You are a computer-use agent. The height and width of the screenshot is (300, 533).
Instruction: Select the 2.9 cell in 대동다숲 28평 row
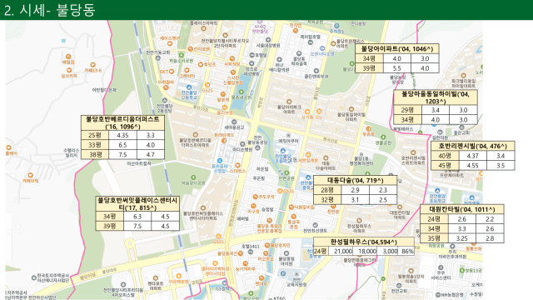click(356, 190)
